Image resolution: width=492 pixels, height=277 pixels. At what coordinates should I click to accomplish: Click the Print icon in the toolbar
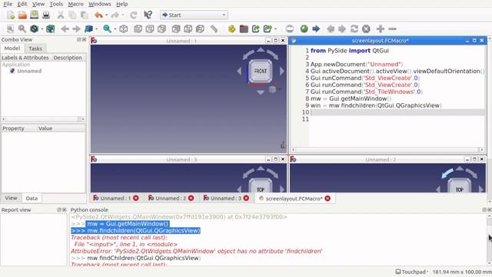click(46, 15)
